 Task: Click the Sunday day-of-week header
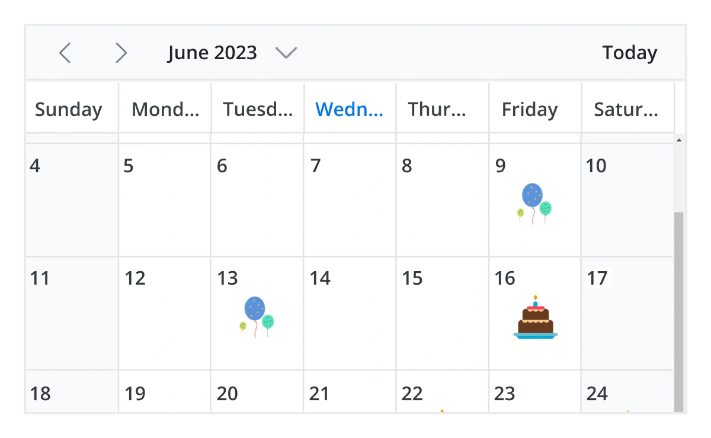click(69, 109)
